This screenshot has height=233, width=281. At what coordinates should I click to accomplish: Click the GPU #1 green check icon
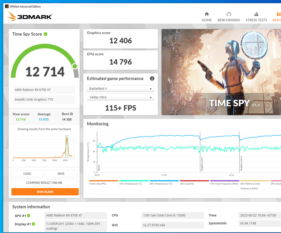point(29,216)
